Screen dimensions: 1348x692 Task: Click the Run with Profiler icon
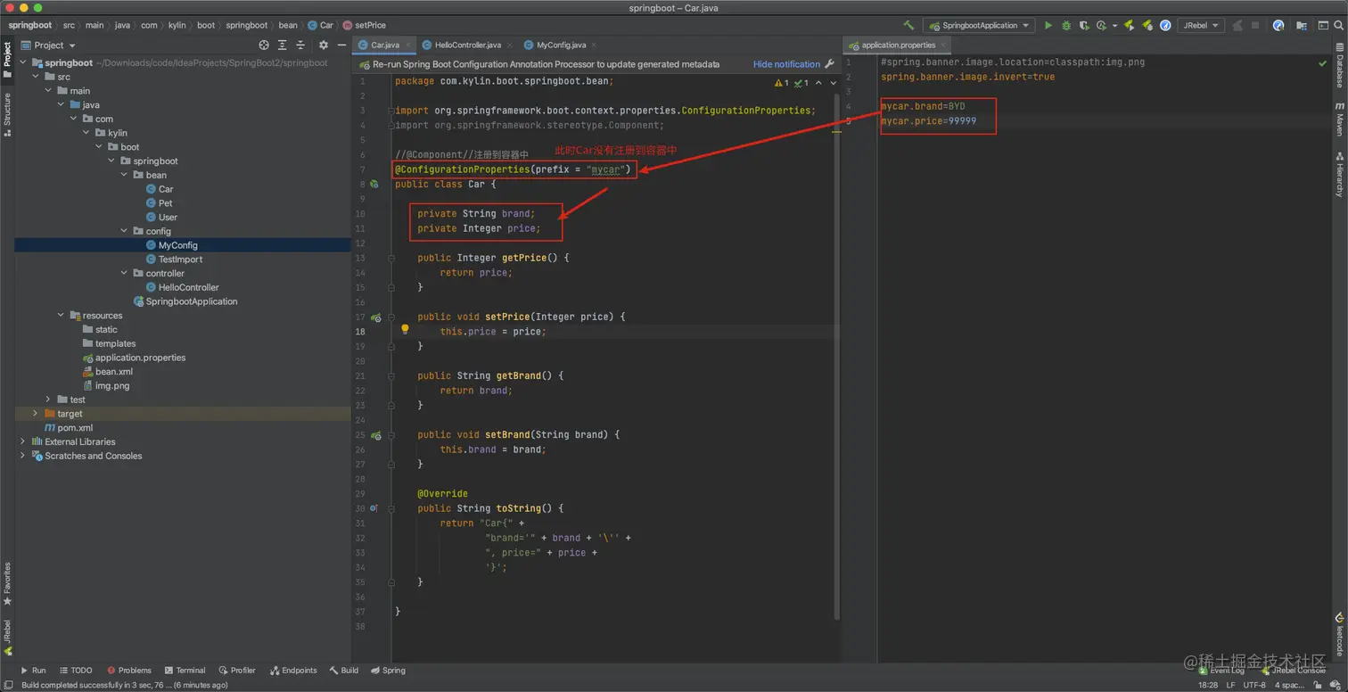[1103, 25]
